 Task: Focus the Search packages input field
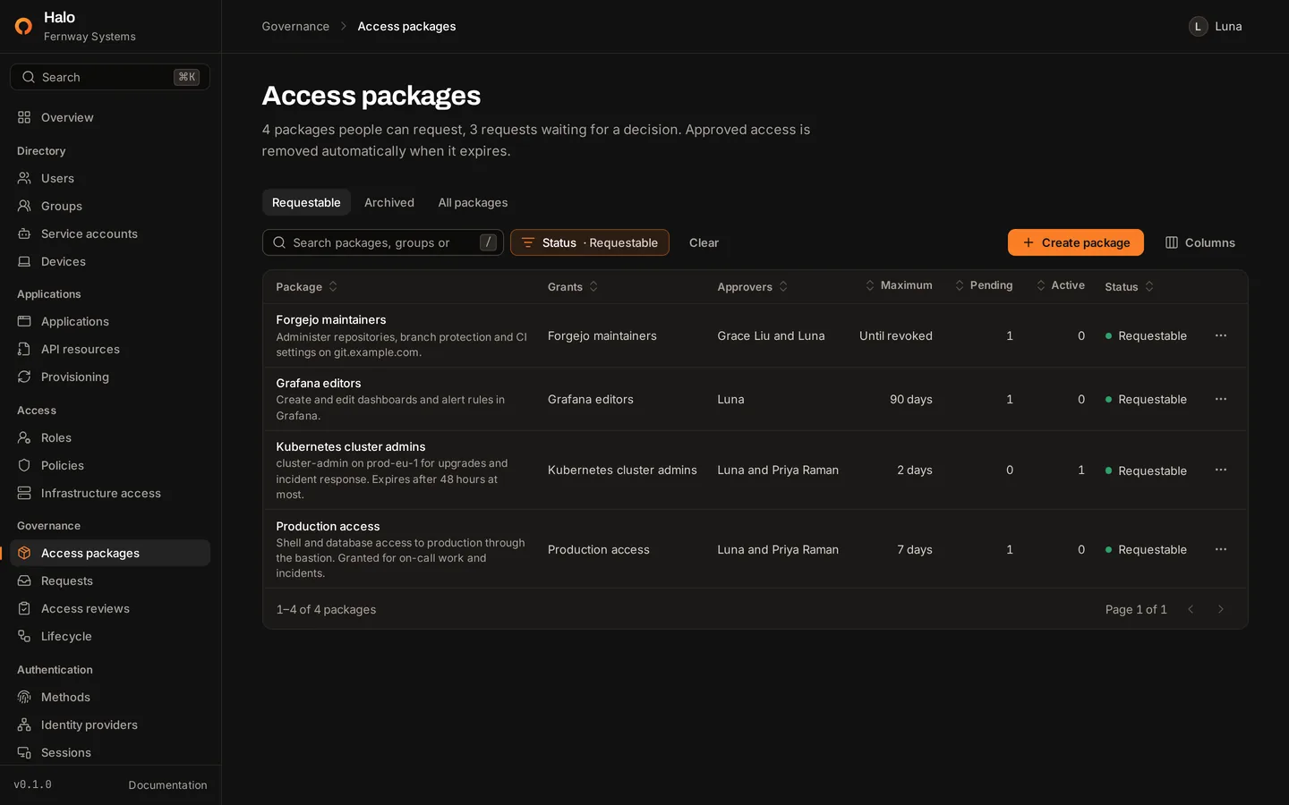[383, 242]
